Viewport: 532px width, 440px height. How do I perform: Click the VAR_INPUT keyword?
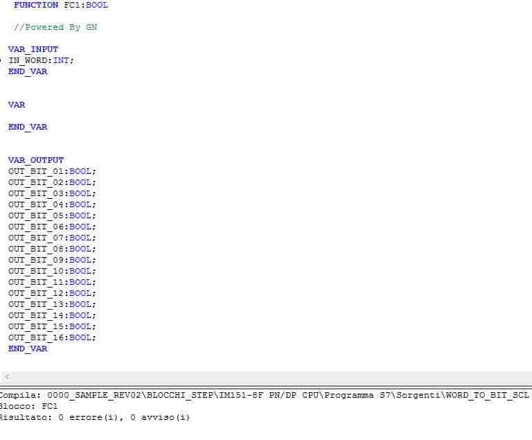tap(33, 50)
